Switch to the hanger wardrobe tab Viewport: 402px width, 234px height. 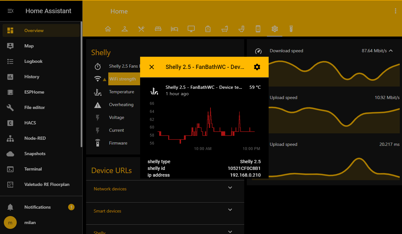(x=125, y=29)
